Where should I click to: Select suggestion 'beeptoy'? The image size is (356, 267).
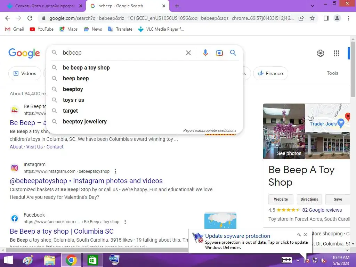point(145,89)
